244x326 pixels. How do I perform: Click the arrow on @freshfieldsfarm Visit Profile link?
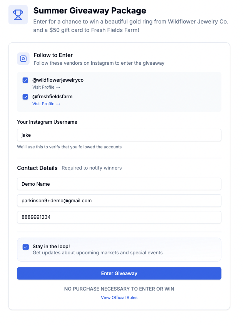[57, 104]
